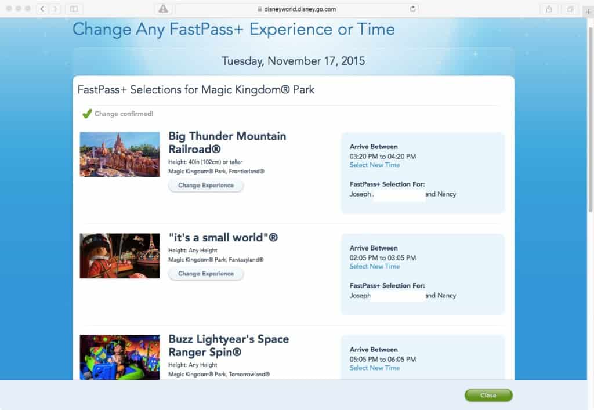Go forward using Safari's forward arrow
This screenshot has height=410, width=594.
55,9
